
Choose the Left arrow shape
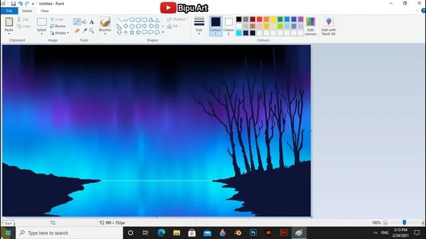tap(151, 26)
